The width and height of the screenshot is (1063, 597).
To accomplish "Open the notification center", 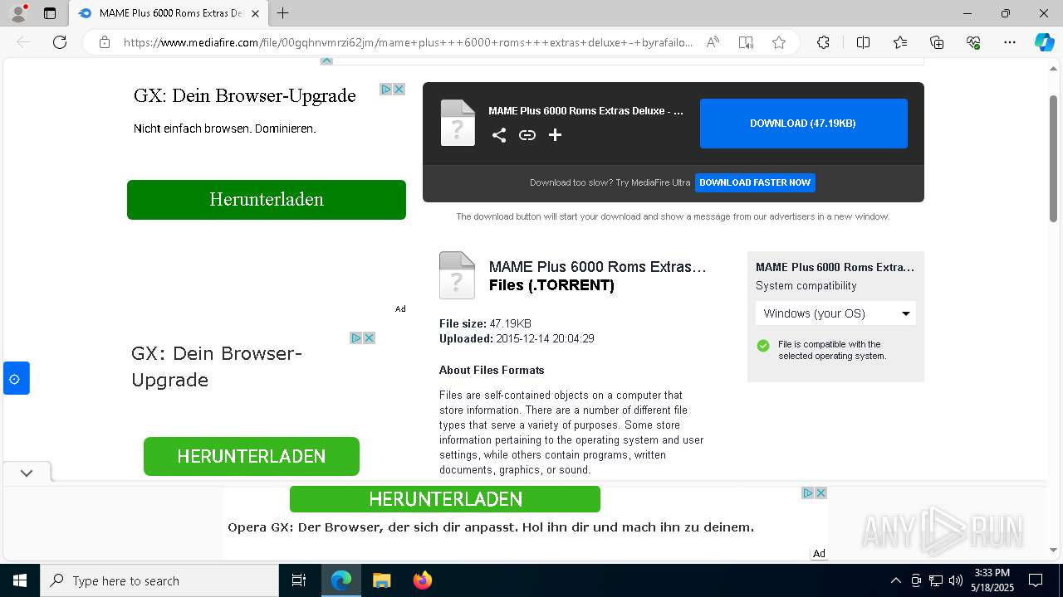I will pos(1036,580).
